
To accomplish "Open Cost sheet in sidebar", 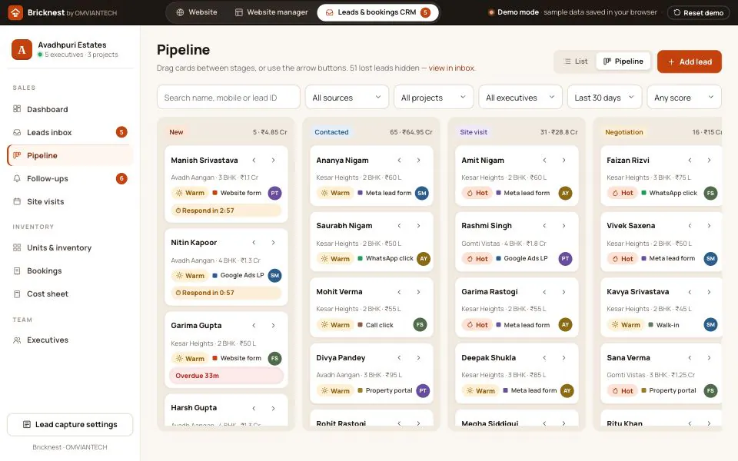I will [x=70, y=294].
